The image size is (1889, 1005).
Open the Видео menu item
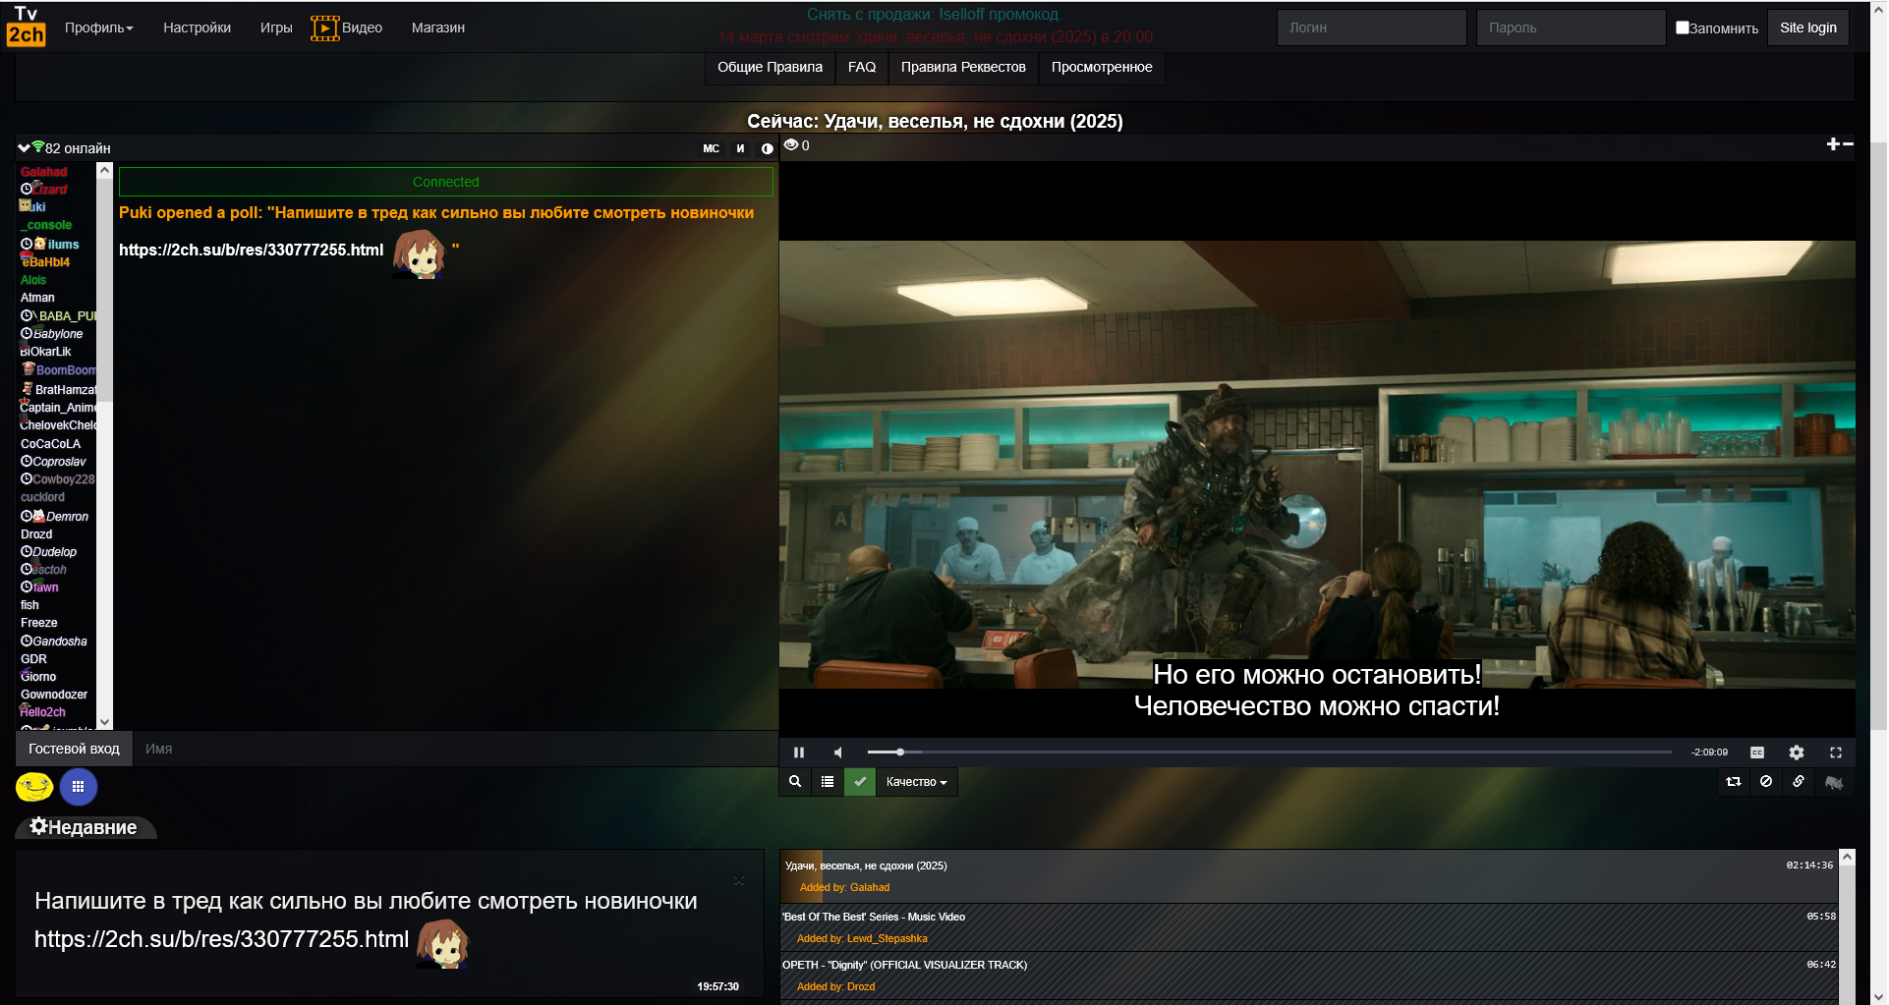(x=347, y=28)
